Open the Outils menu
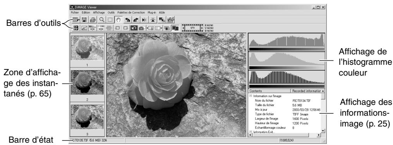This screenshot has width=393, height=145. 111,12
